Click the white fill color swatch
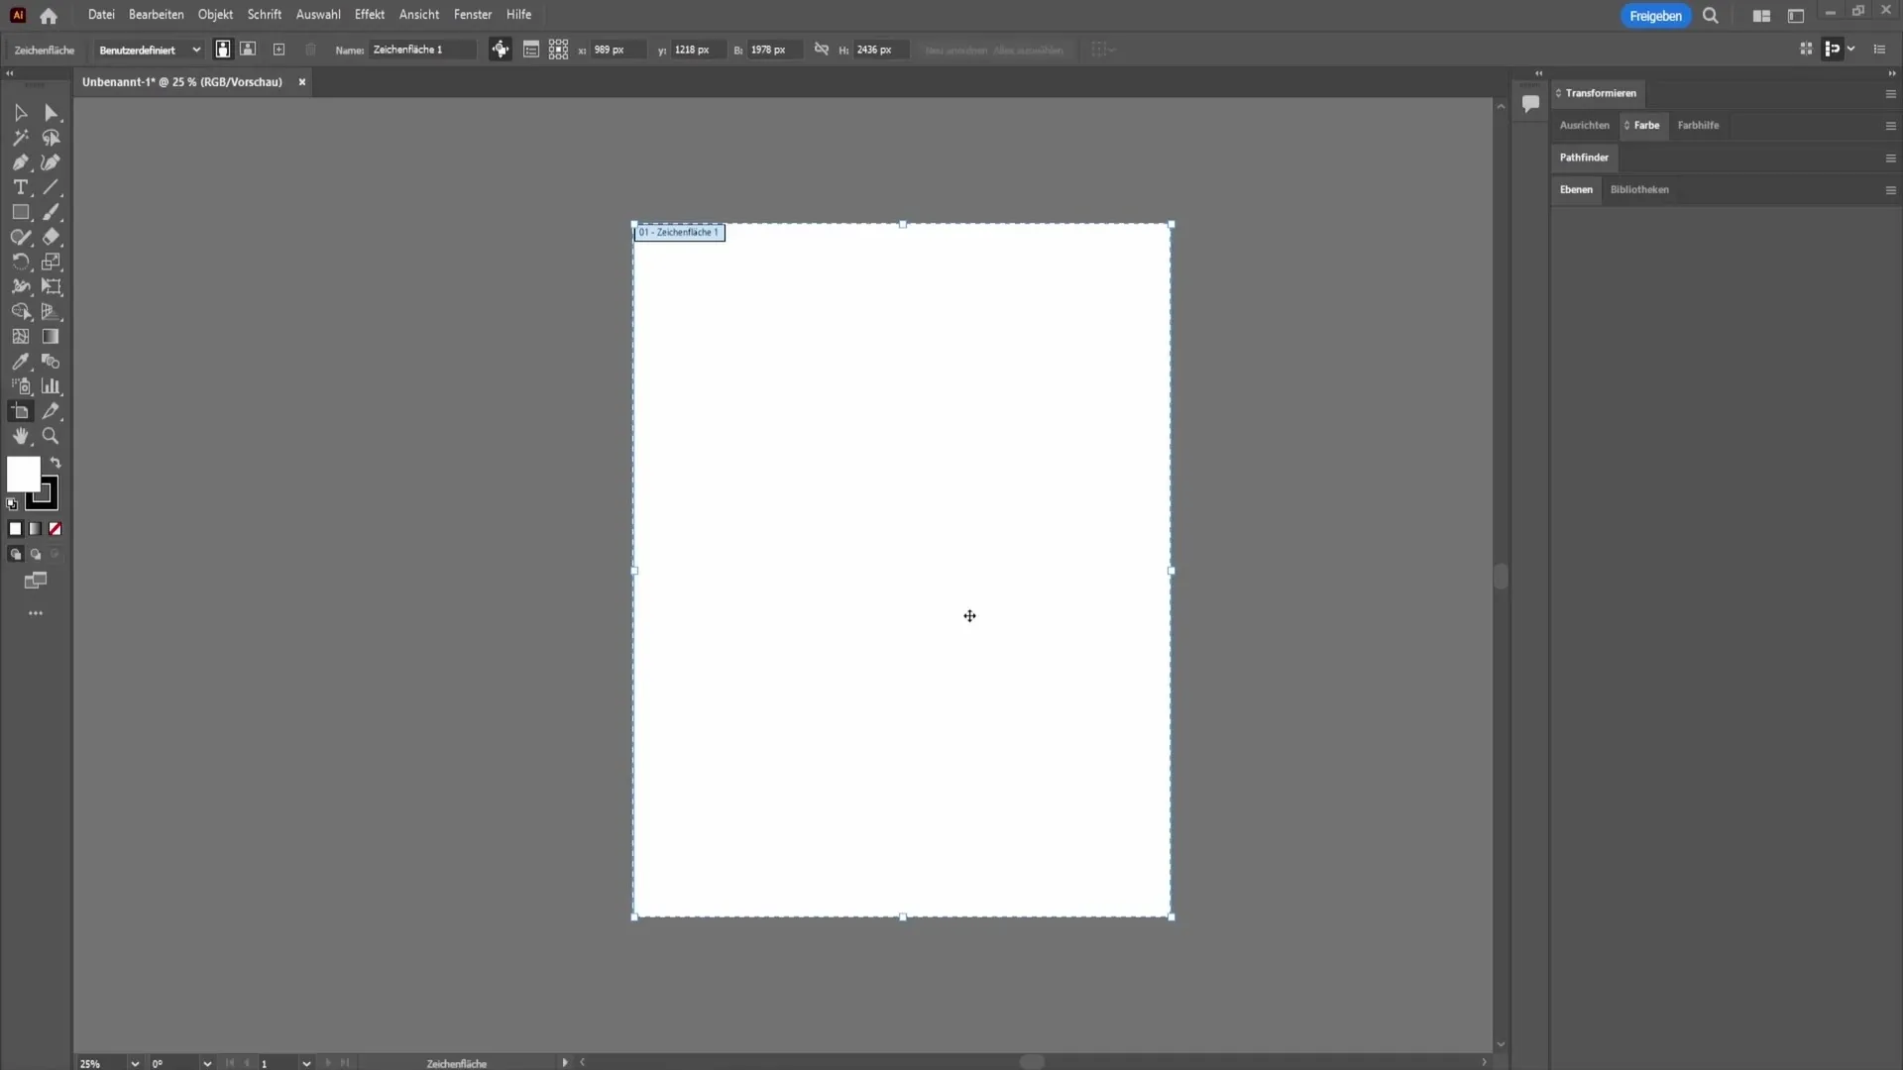The height and width of the screenshot is (1070, 1903). click(23, 474)
